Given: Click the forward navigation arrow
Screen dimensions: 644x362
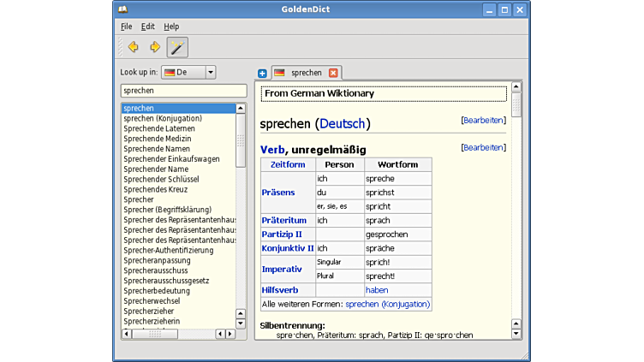Looking at the screenshot, I should coord(155,47).
